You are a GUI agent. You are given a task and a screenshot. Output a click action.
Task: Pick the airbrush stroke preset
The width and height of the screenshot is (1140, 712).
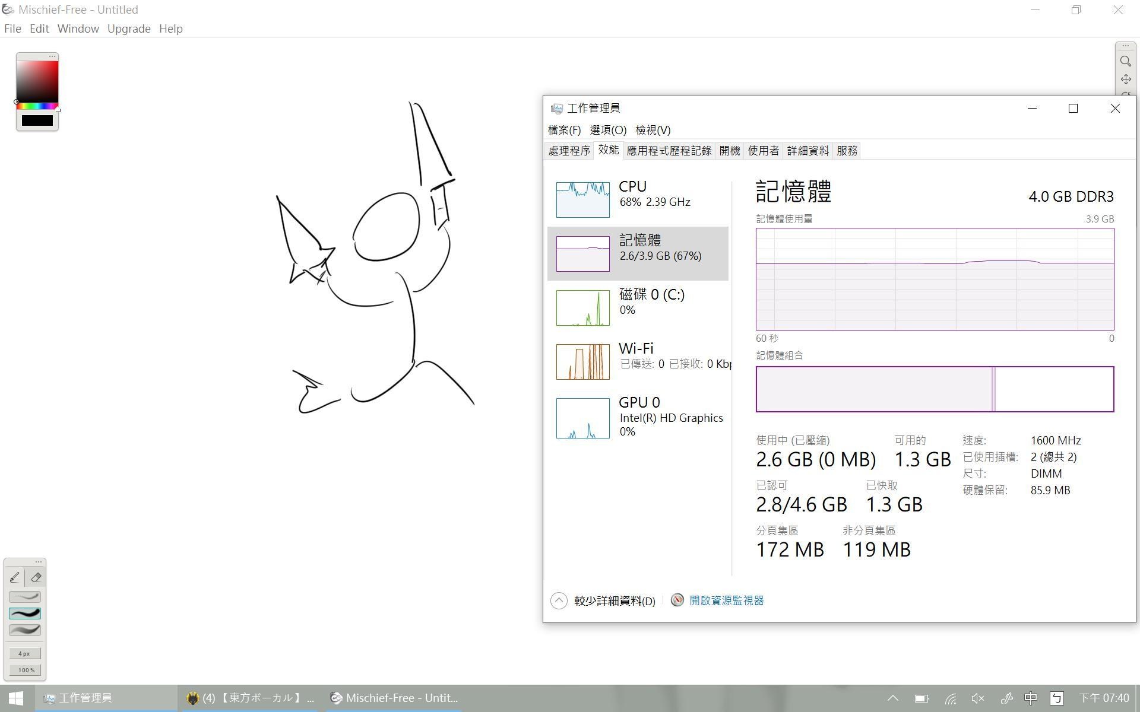click(x=25, y=630)
